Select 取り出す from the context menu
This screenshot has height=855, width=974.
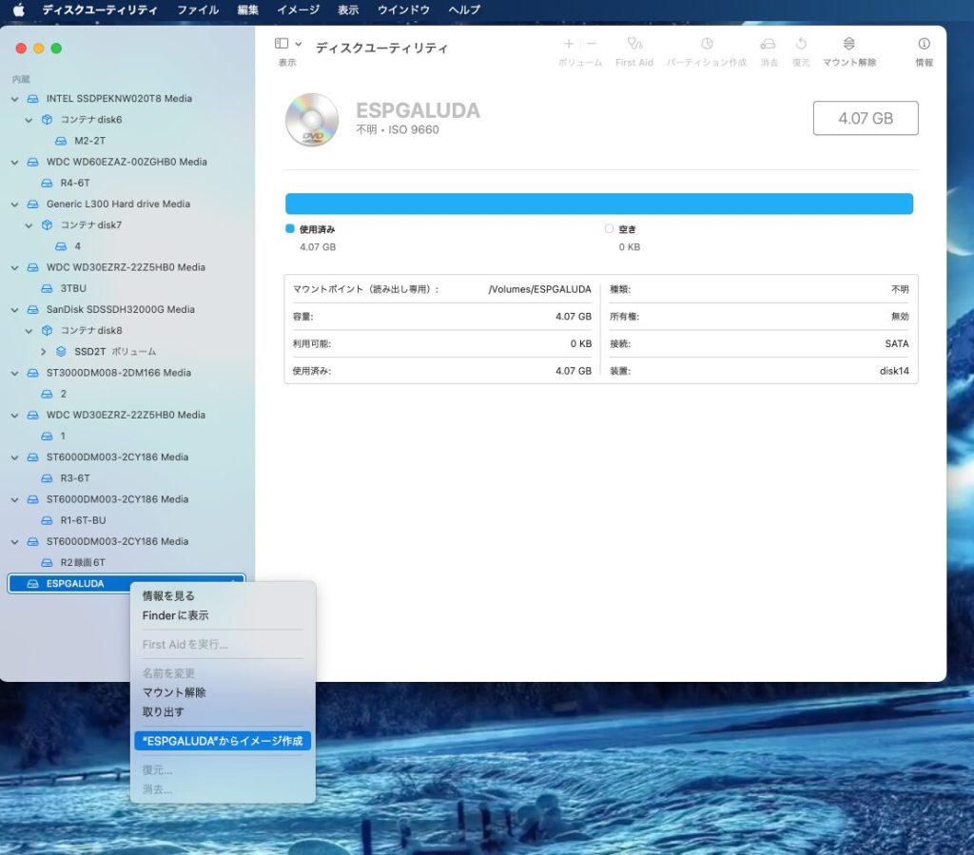(x=164, y=711)
